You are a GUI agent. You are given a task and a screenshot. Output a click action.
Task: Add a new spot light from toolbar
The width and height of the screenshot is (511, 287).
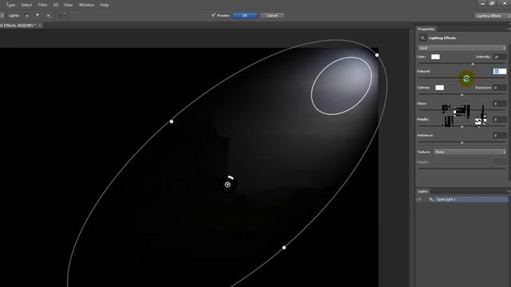pyautogui.click(x=26, y=16)
